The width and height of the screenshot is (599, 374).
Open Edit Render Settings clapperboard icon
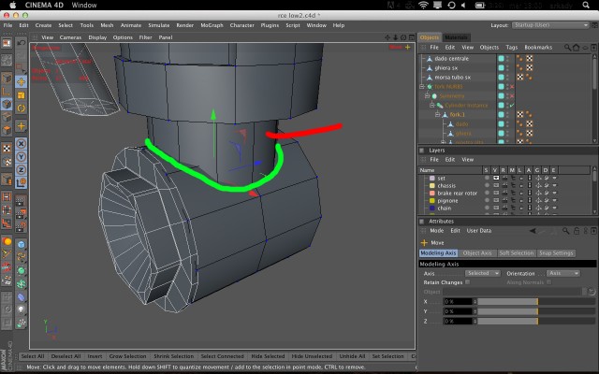(x=21, y=226)
